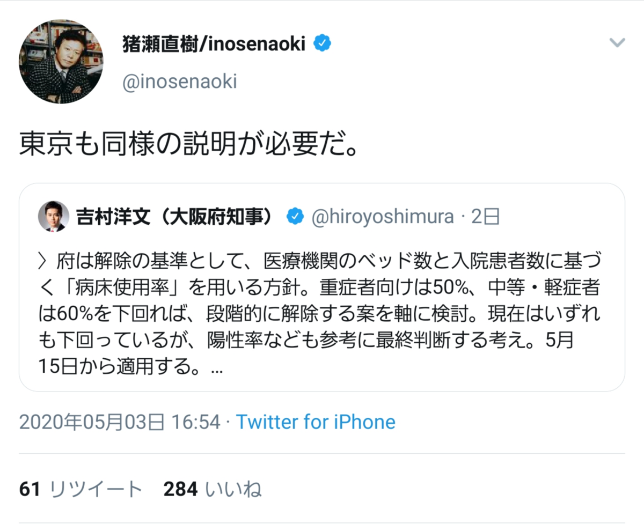Click the 2020年05月03日 16:54 timestamp
Screen dimensions: 644x524
coord(120,422)
